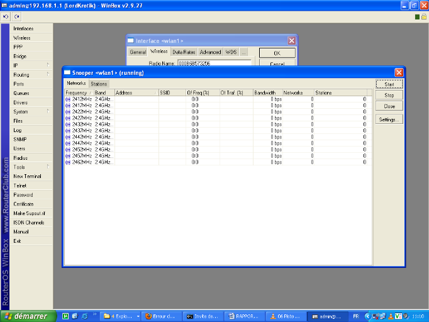The height and width of the screenshot is (322, 429).
Task: Click the Redo arrow in the WinBox toolbar
Action: [16, 16]
